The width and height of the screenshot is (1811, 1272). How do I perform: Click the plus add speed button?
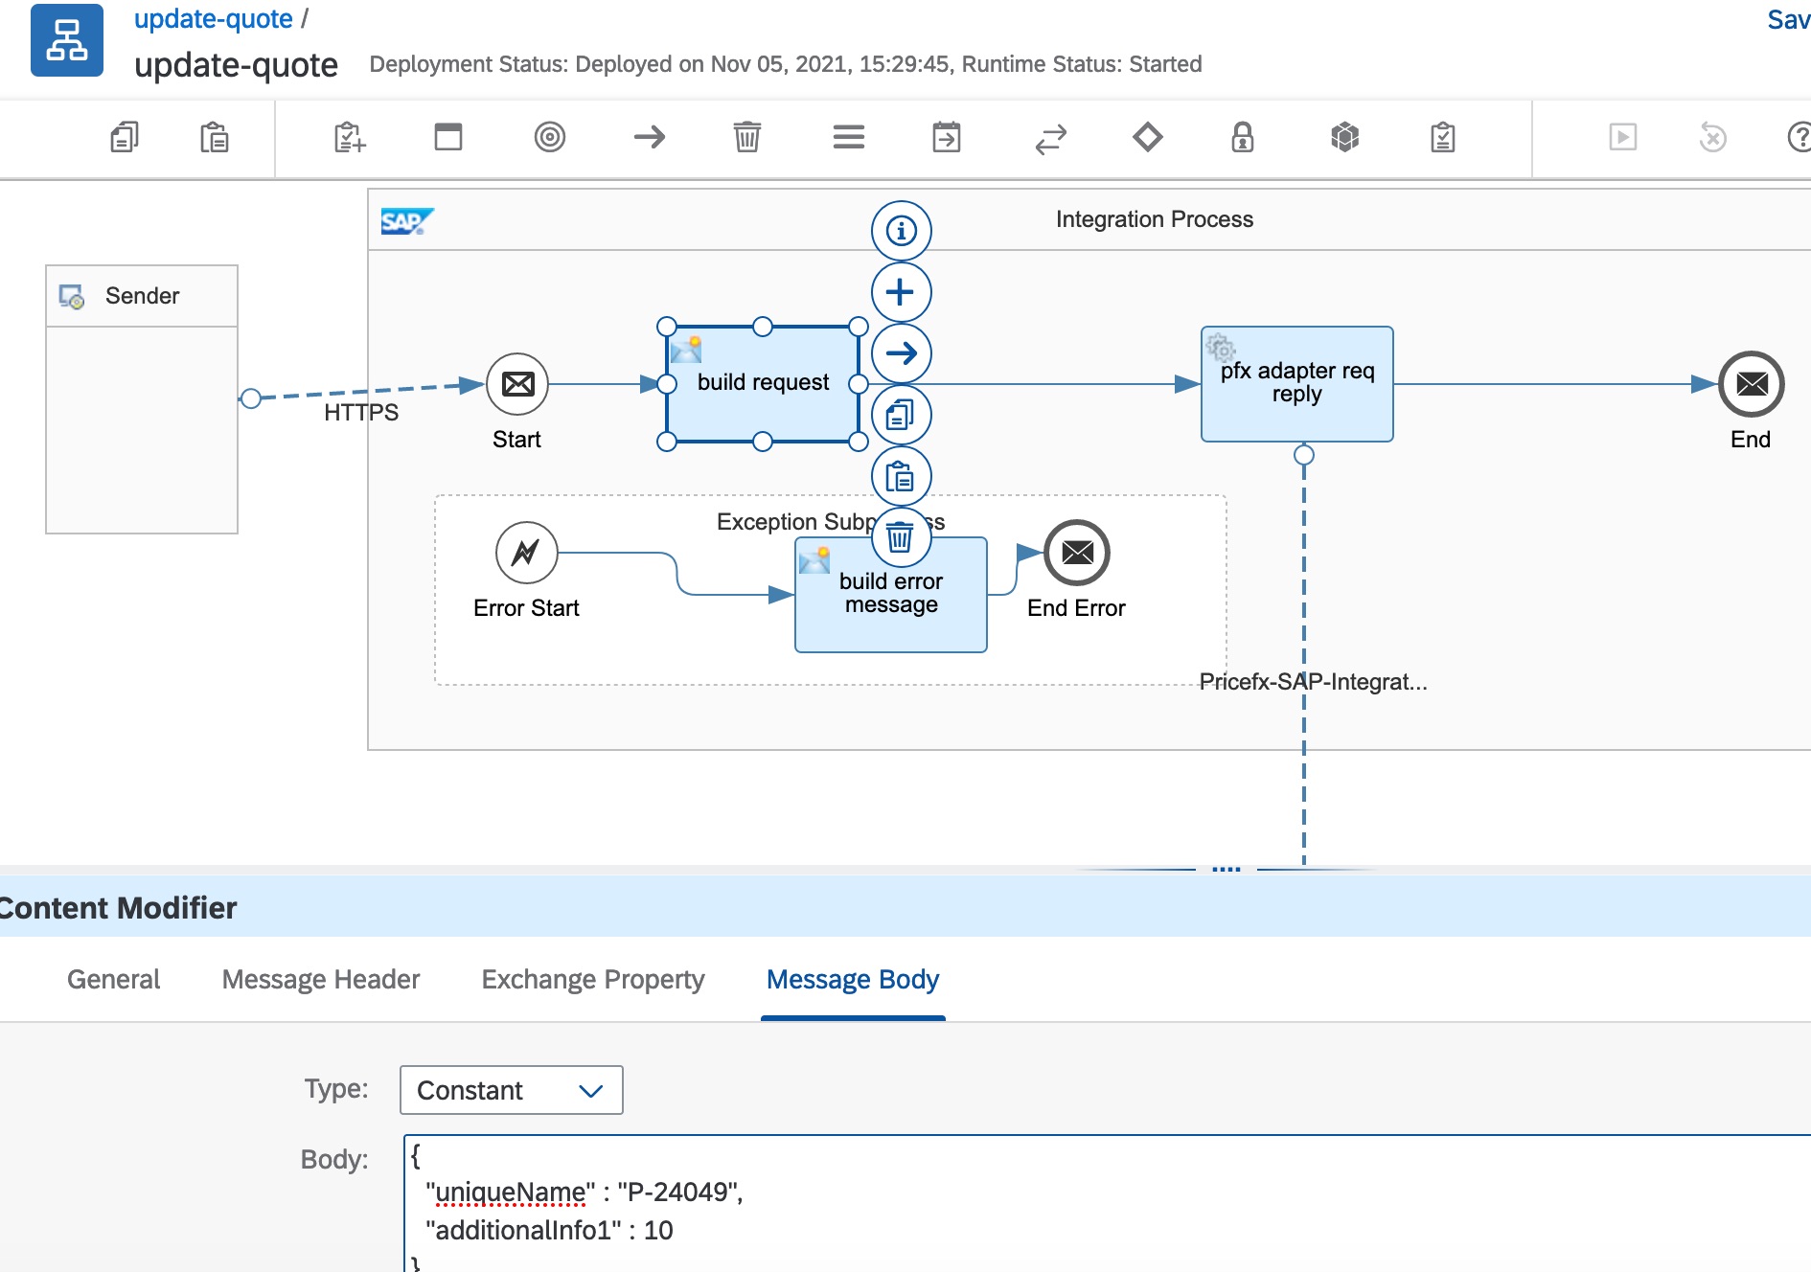[900, 292]
